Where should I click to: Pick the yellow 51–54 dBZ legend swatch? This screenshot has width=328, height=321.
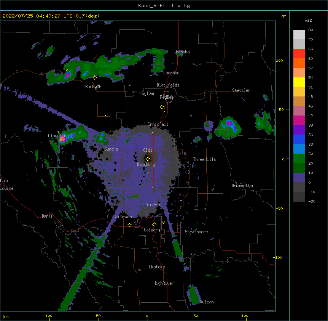[x=299, y=82]
